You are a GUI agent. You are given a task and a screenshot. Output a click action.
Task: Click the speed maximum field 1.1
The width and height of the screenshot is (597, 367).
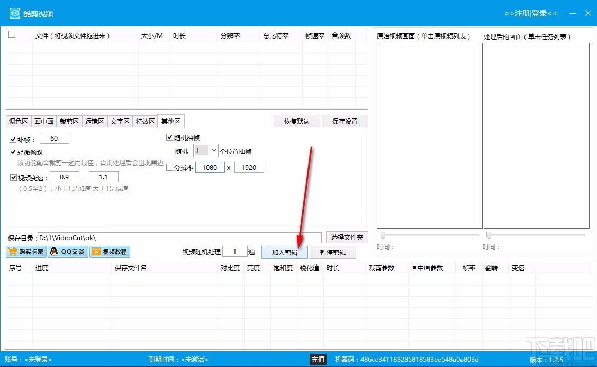pyautogui.click(x=104, y=177)
